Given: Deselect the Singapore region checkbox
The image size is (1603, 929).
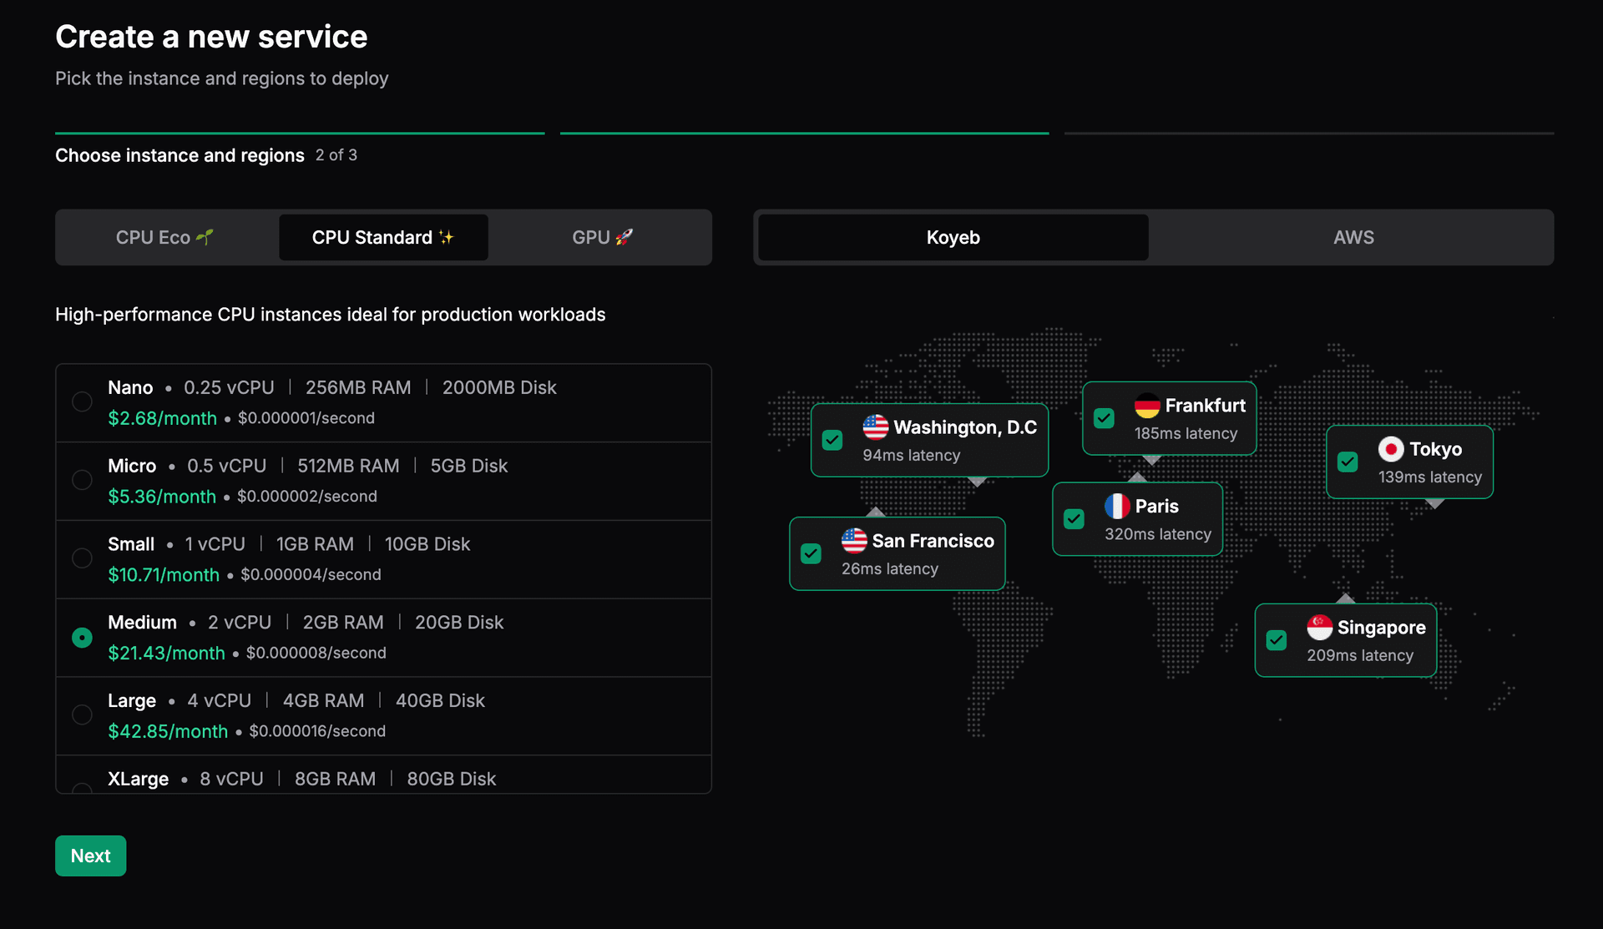Looking at the screenshot, I should 1276,640.
